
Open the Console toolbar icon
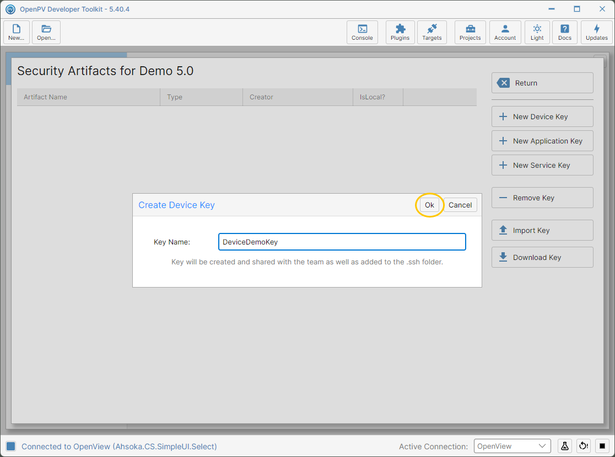(x=362, y=32)
